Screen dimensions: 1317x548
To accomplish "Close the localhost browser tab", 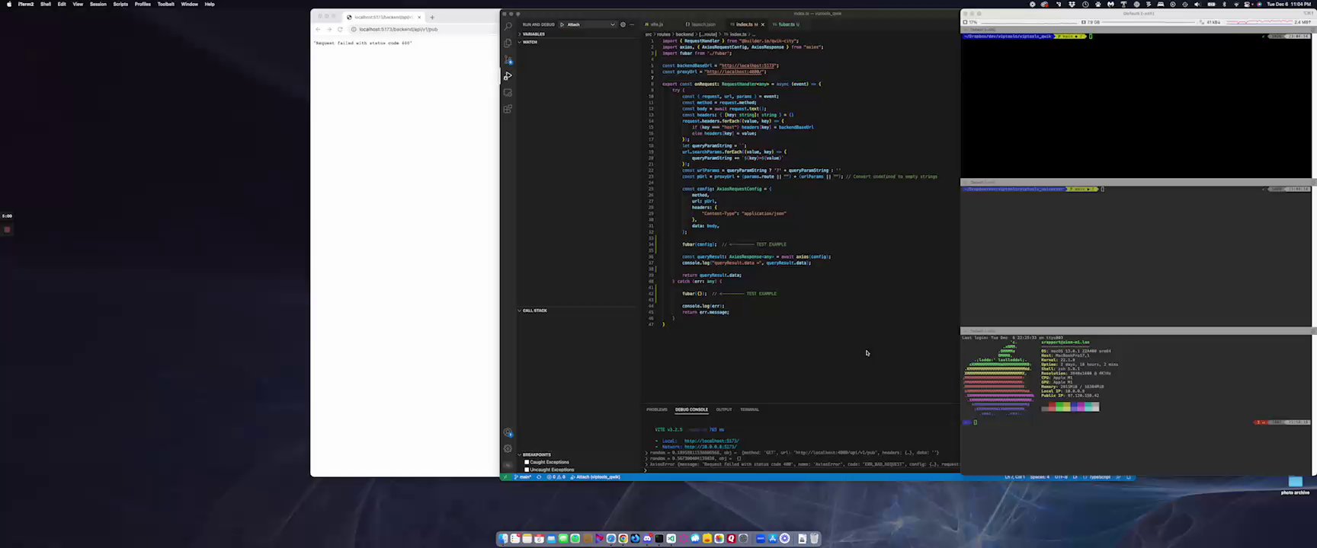I will coord(418,17).
